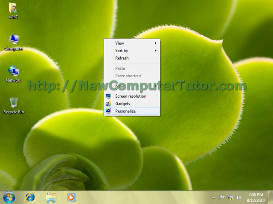Viewport: 273px width, 204px height.
Task: Click the Show desktop strip
Action: click(270, 197)
